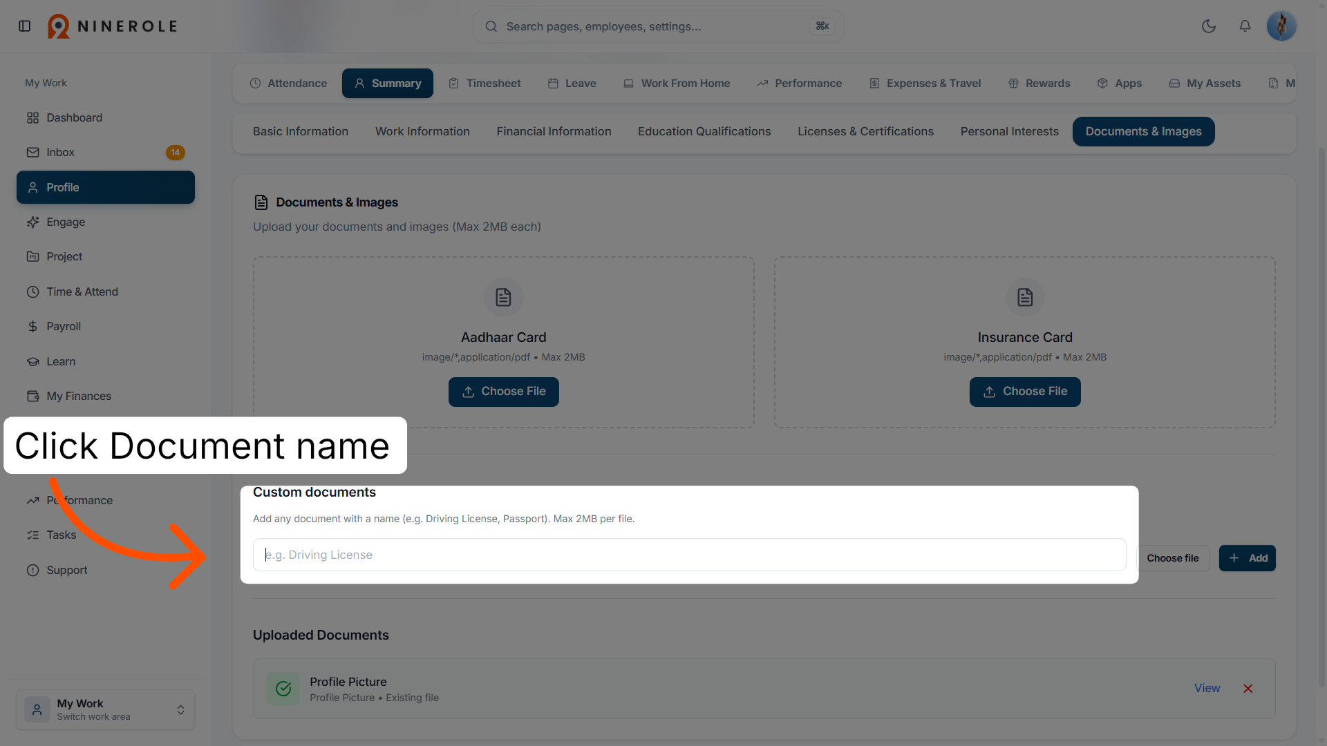Collapse the sidebar with panel toggle icon
The height and width of the screenshot is (746, 1327).
pyautogui.click(x=25, y=26)
